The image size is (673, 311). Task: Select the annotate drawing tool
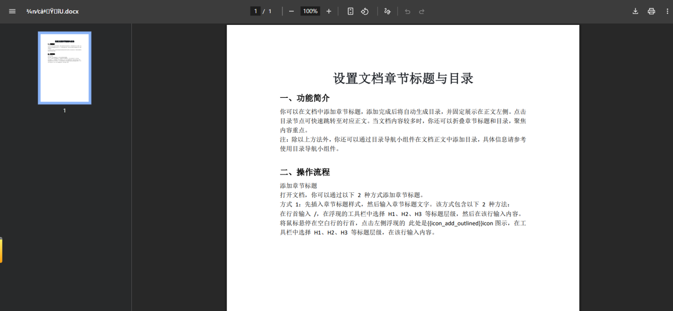387,11
